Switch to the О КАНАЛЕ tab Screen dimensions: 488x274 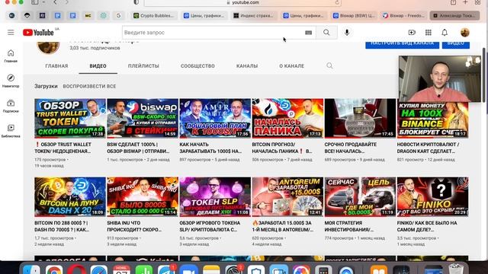(291, 66)
